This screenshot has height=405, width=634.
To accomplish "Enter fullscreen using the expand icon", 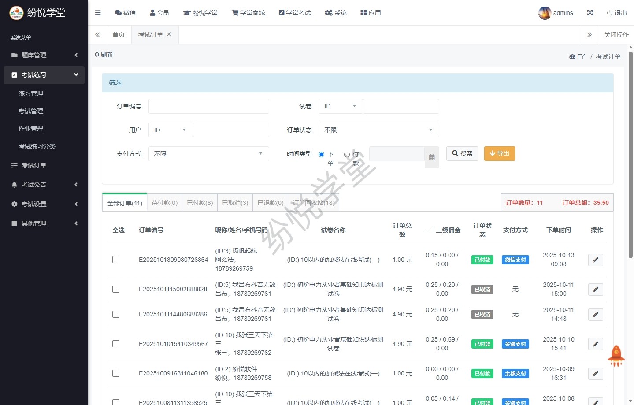I will coord(590,13).
